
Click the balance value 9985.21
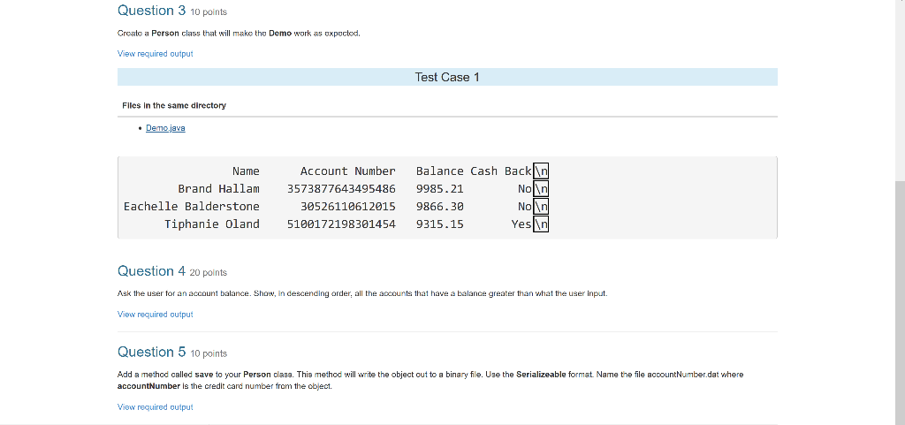point(440,188)
